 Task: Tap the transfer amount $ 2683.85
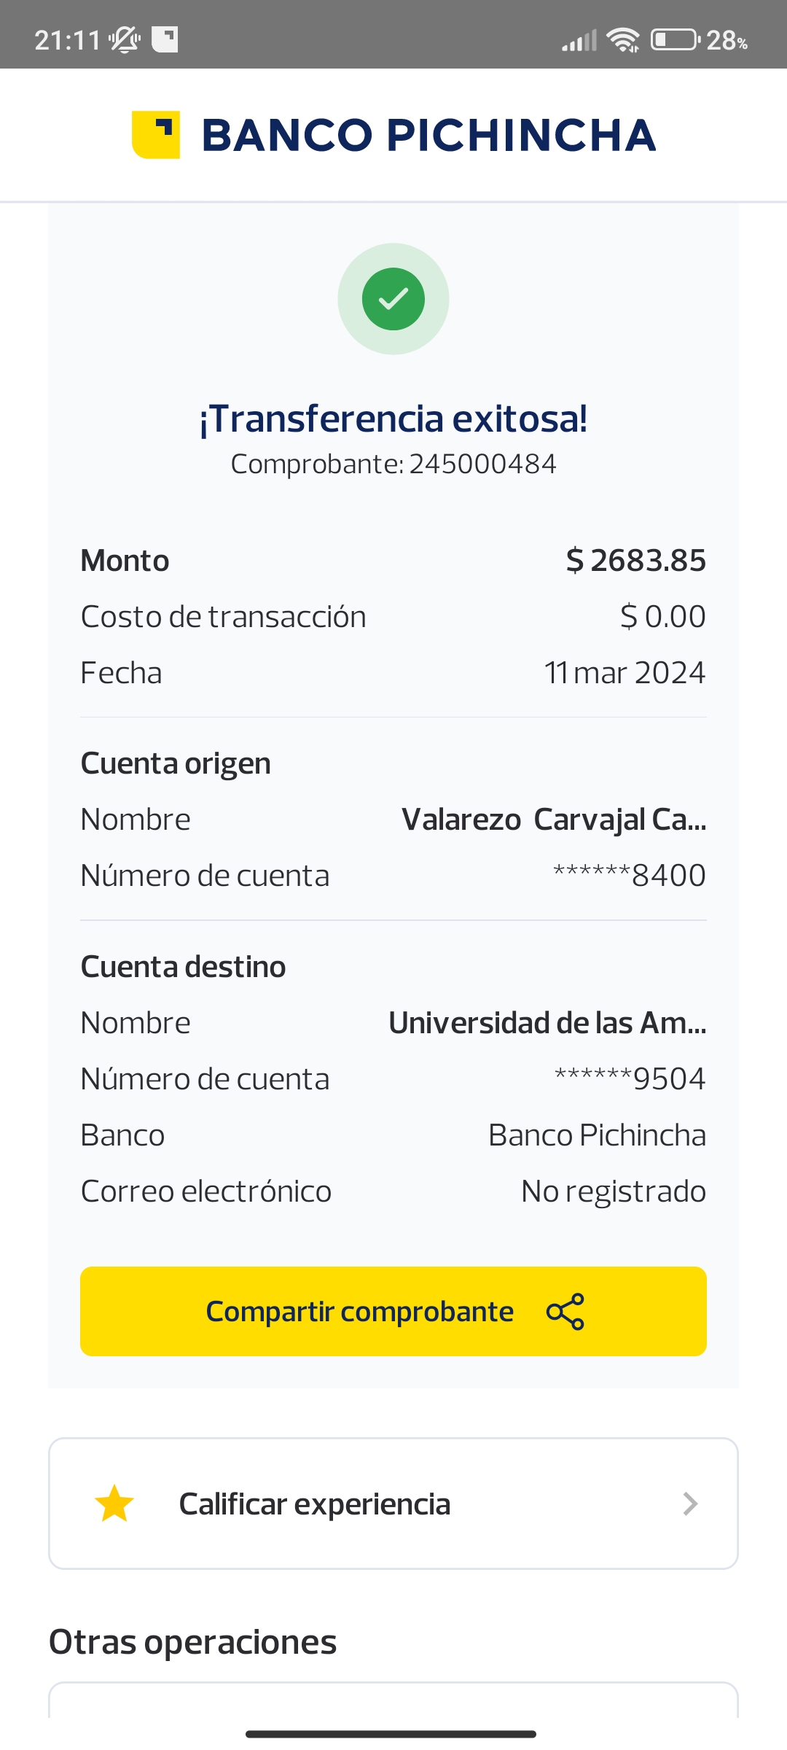coord(635,561)
